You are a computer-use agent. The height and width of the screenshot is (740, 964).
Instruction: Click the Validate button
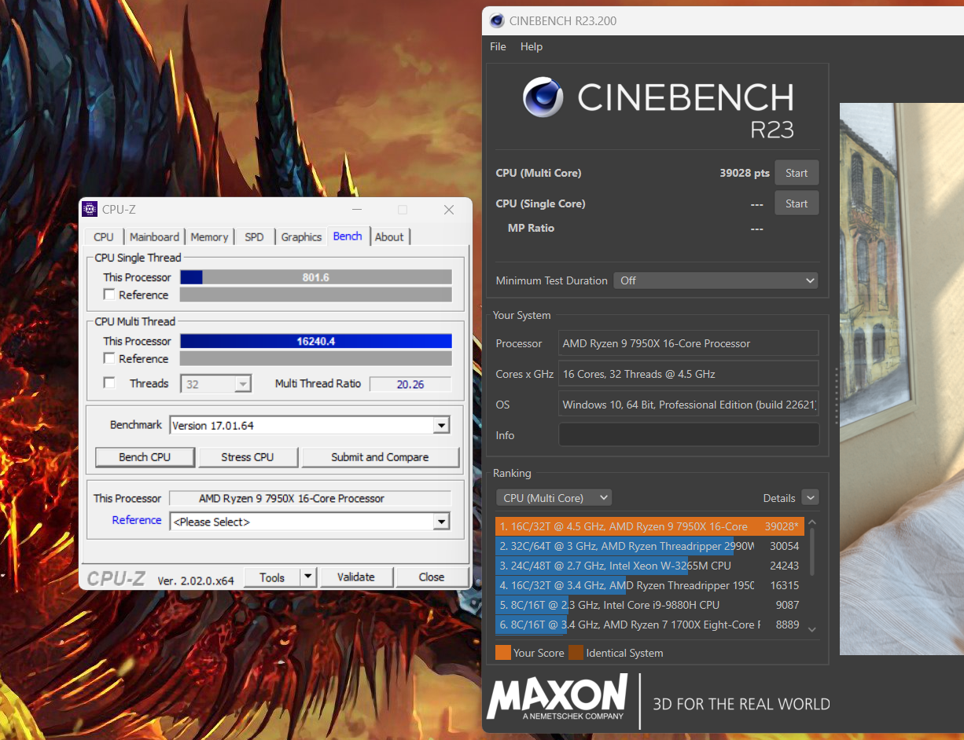click(x=356, y=577)
